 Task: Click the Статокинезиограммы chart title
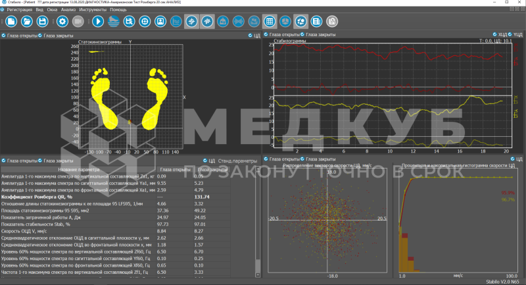click(100, 42)
